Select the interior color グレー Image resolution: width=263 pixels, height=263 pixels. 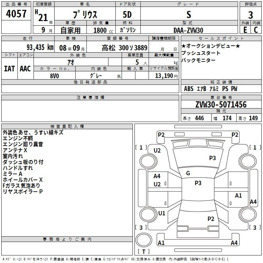tap(96, 76)
